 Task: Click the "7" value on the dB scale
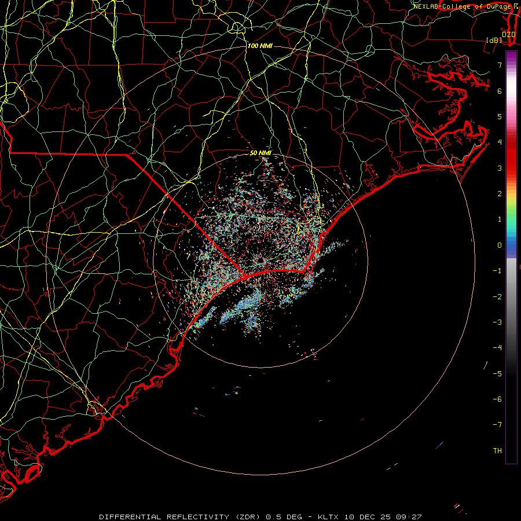pos(500,65)
